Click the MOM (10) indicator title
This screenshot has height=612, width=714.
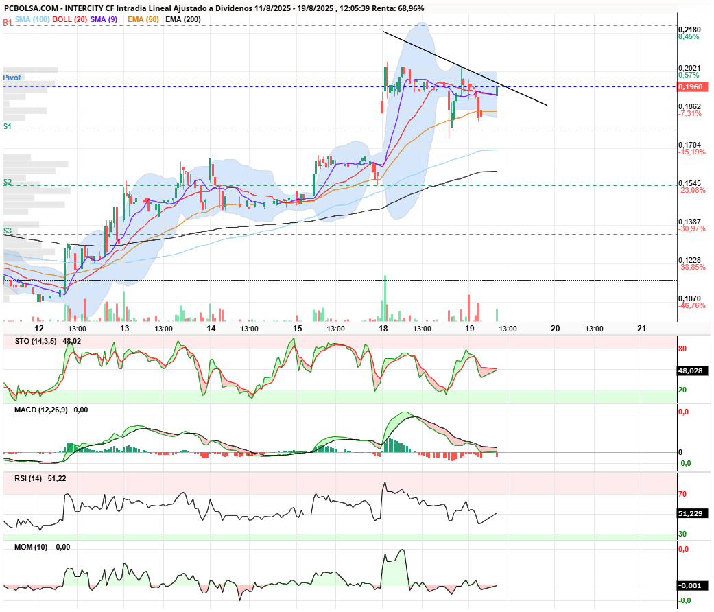(30, 547)
